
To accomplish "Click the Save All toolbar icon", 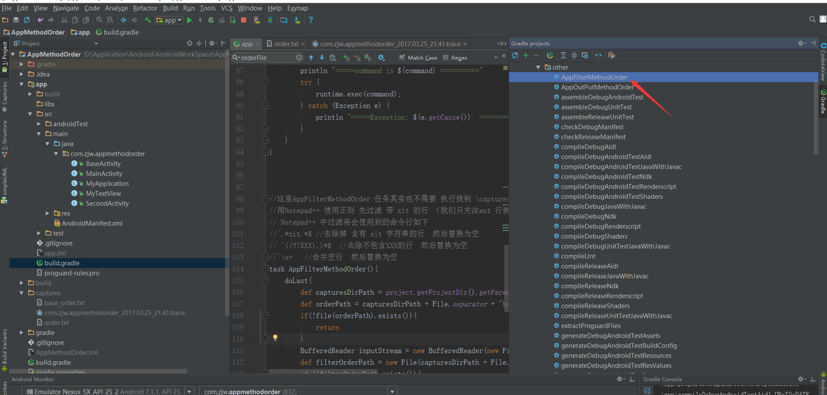I will point(16,21).
